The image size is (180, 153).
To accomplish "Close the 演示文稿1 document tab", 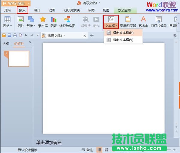I will tap(85, 36).
